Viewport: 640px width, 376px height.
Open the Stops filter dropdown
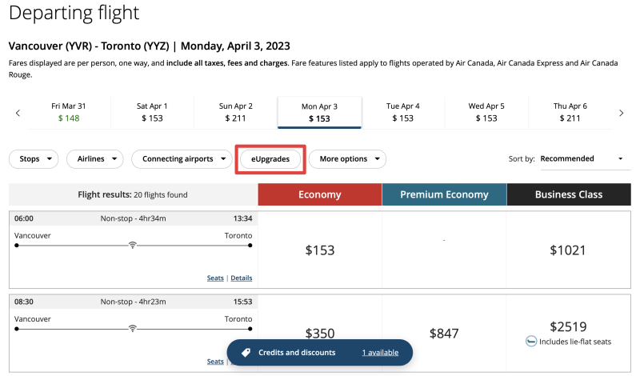[34, 159]
